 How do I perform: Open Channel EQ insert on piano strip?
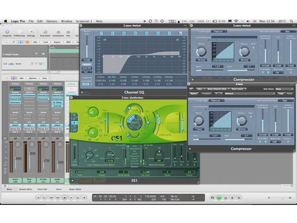click(x=15, y=99)
